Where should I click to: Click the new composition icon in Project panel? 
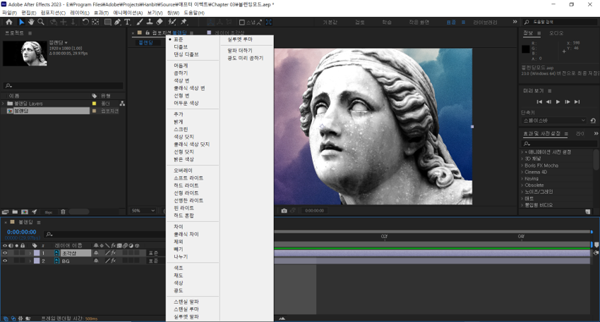pos(25,211)
